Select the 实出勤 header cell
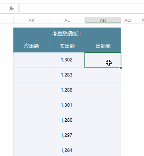 click(67, 46)
